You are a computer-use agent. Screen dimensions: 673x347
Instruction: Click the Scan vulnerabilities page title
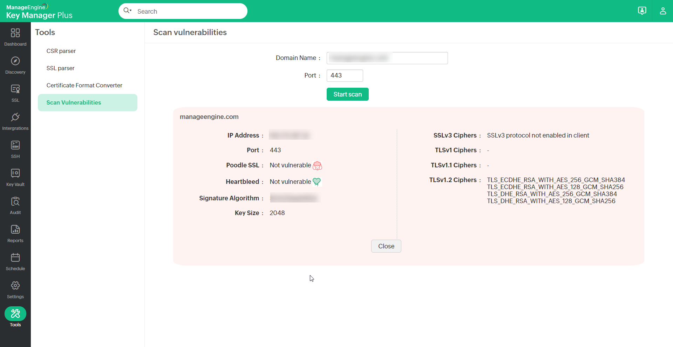click(190, 32)
